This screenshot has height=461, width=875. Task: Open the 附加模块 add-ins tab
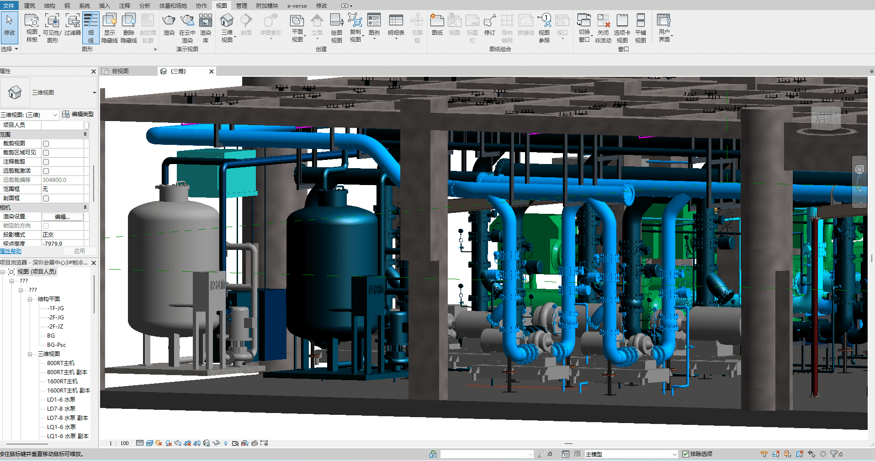coord(267,5)
